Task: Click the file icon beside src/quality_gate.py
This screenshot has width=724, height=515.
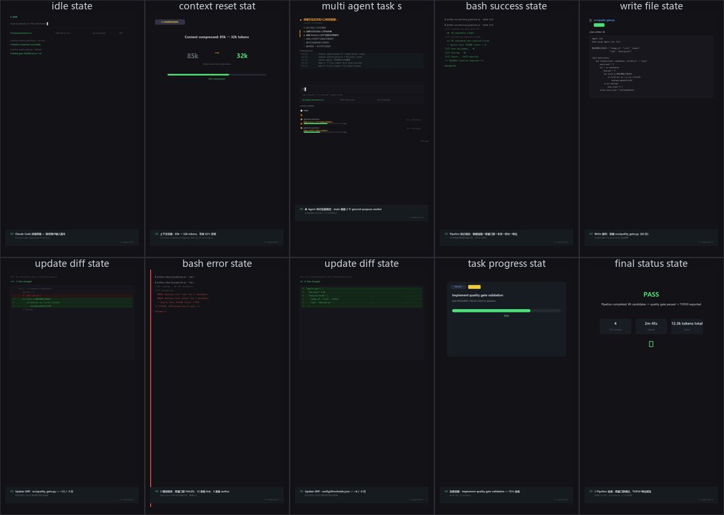Action: click(x=591, y=20)
